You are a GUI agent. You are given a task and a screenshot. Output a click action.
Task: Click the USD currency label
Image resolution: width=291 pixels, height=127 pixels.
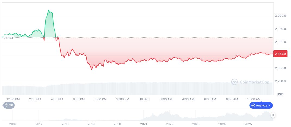(280, 94)
